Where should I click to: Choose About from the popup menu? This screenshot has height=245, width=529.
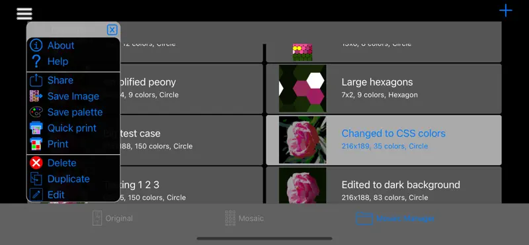[61, 45]
